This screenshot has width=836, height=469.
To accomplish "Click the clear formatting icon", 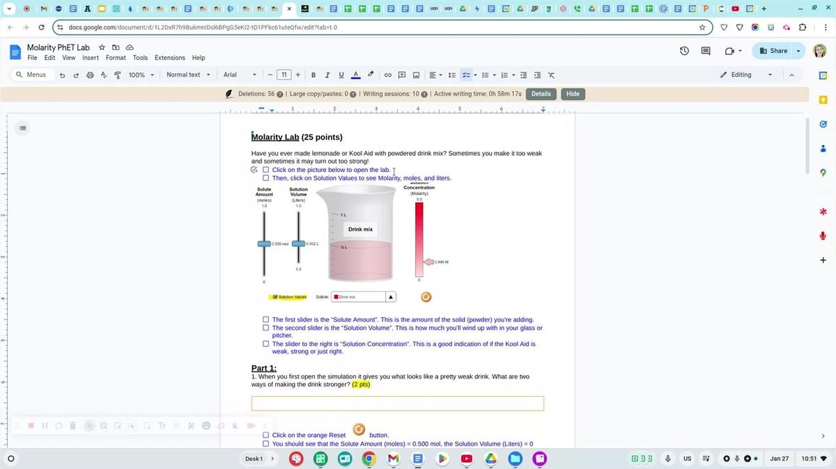I will pos(551,75).
